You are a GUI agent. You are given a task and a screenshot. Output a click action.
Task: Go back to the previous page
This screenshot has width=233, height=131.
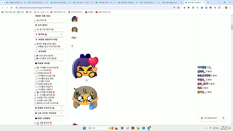[x=3, y=8]
